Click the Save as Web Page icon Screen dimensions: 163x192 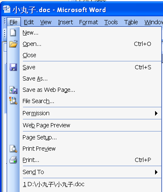pos(13,90)
